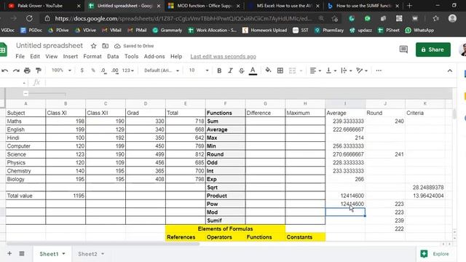
Task: Open Horizontal align dropdown
Action: 315,71
